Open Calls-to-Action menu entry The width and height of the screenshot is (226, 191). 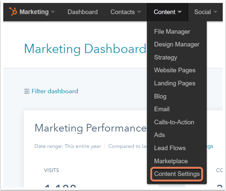pos(174,122)
